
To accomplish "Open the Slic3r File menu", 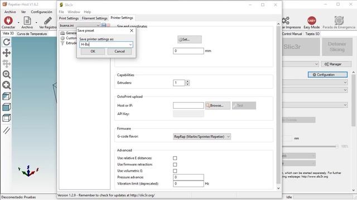I will tap(61, 12).
